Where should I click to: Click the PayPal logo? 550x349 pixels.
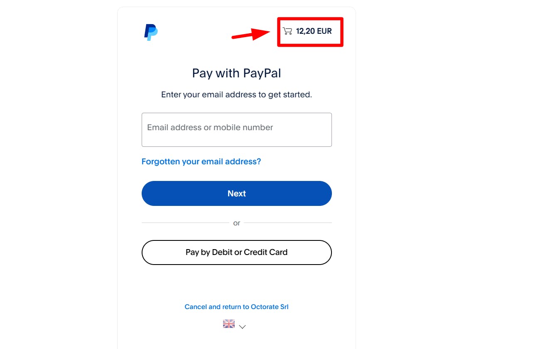[x=151, y=32]
